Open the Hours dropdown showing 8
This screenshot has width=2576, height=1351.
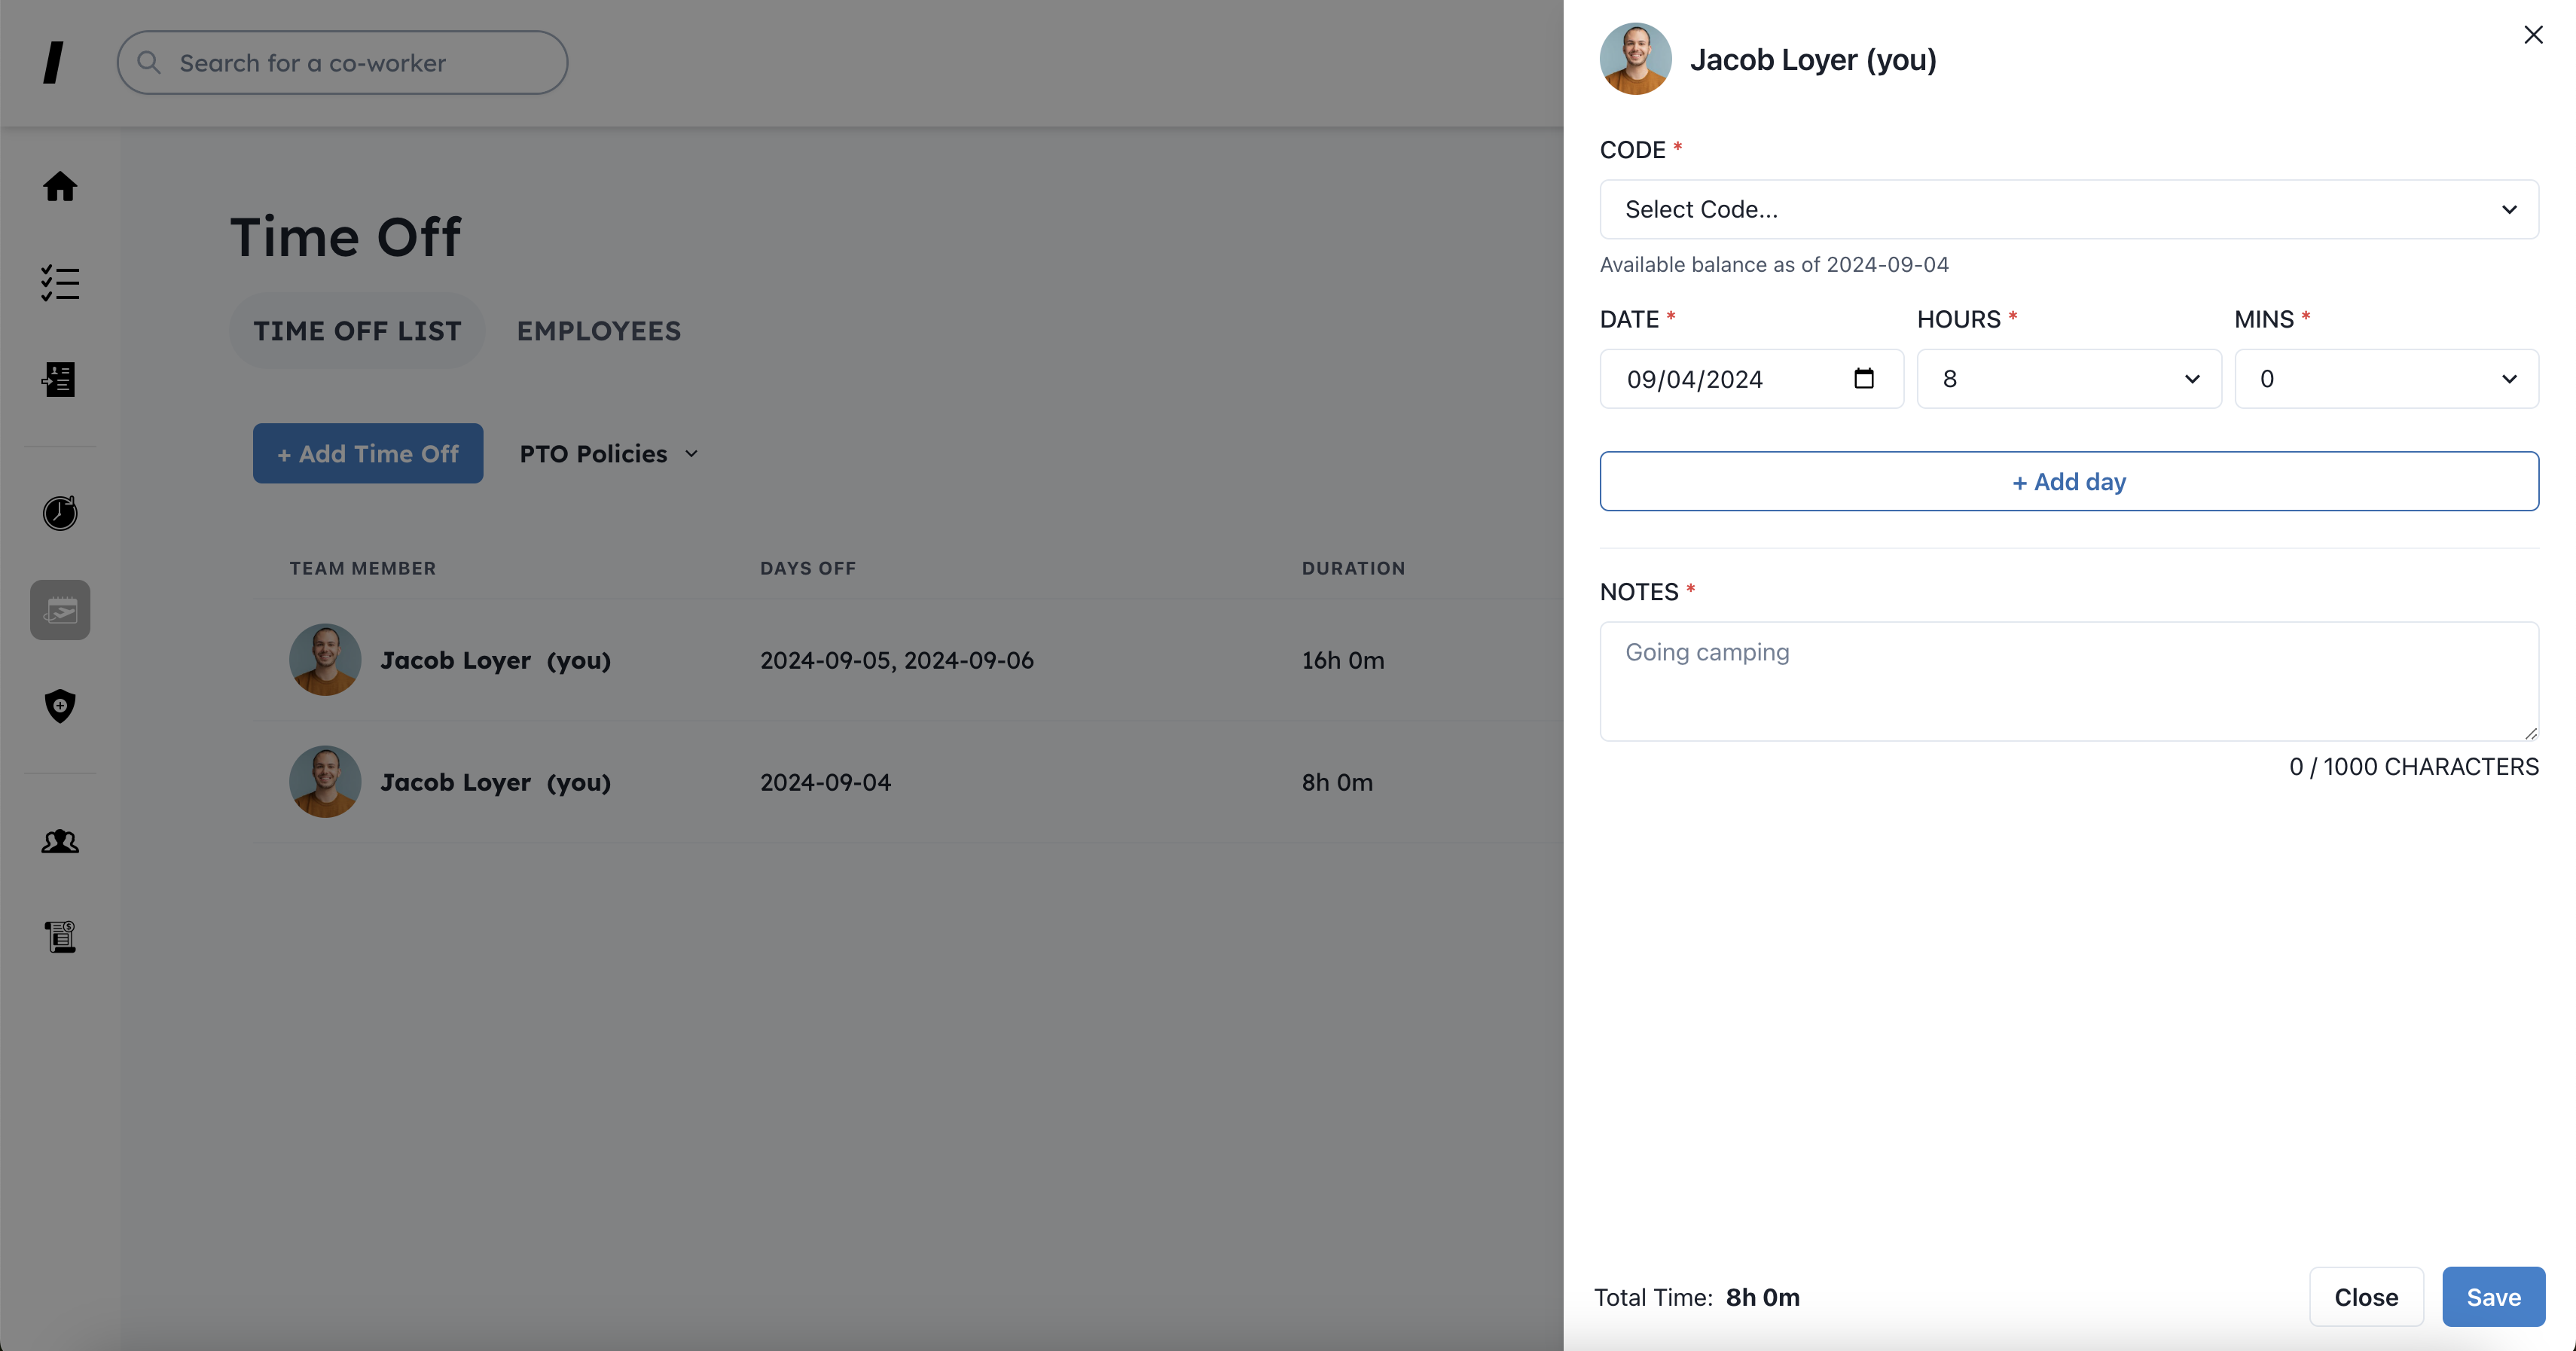(x=2068, y=379)
